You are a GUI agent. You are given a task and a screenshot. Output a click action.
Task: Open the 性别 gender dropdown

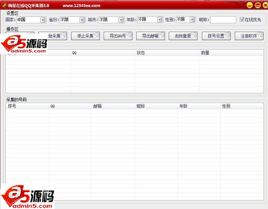(193, 20)
